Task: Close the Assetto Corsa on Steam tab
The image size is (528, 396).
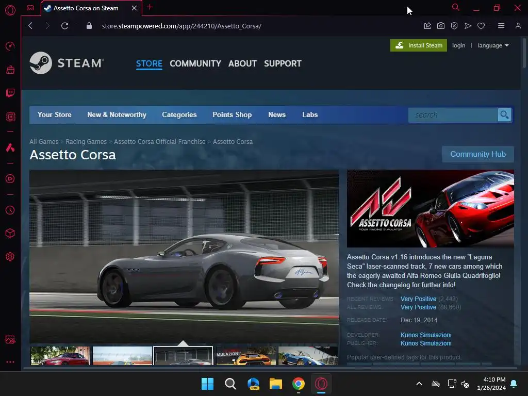Action: (135, 8)
